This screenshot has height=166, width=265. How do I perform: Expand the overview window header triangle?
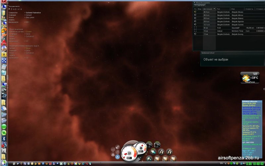tap(194, 3)
